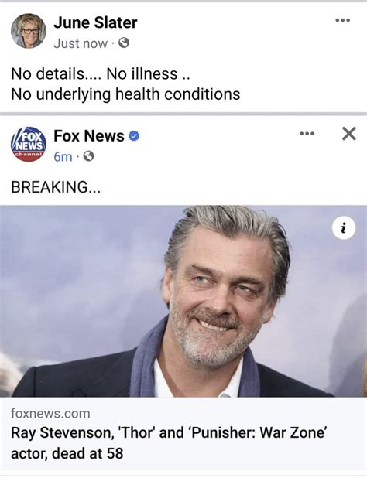Open three-dot menu on June Slater's post
Screen dimensions: 367x478
point(342,21)
